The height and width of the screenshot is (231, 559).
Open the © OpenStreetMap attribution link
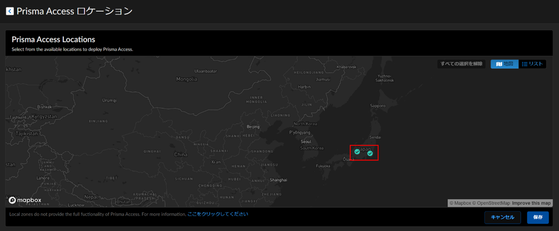(491, 203)
